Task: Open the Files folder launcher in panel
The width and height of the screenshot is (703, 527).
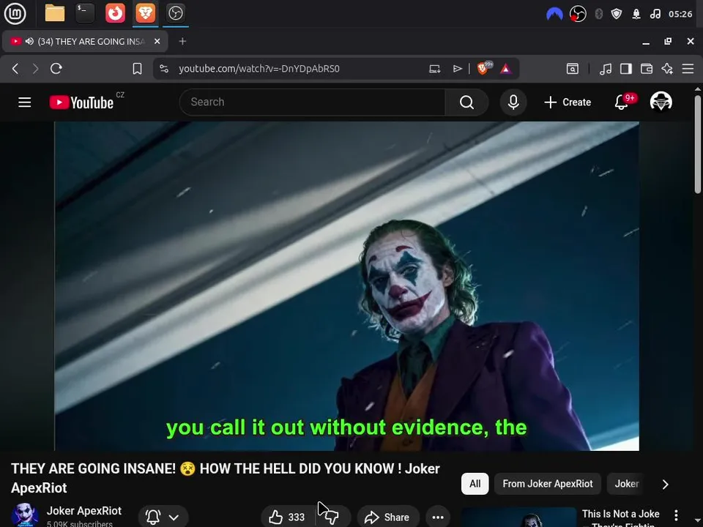Action: pos(55,13)
